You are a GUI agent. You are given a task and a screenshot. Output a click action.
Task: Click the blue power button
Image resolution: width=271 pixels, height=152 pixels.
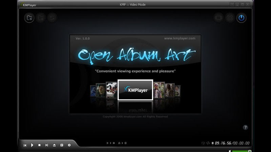pyautogui.click(x=241, y=18)
